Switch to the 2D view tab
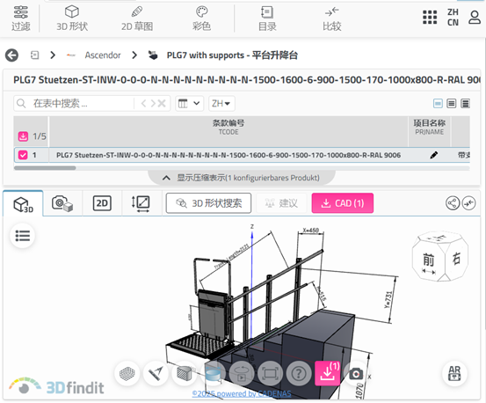Viewport: 486px width, 403px height. (x=102, y=203)
